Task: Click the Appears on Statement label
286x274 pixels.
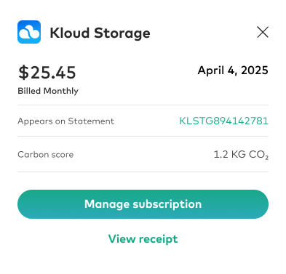Action: click(65, 121)
